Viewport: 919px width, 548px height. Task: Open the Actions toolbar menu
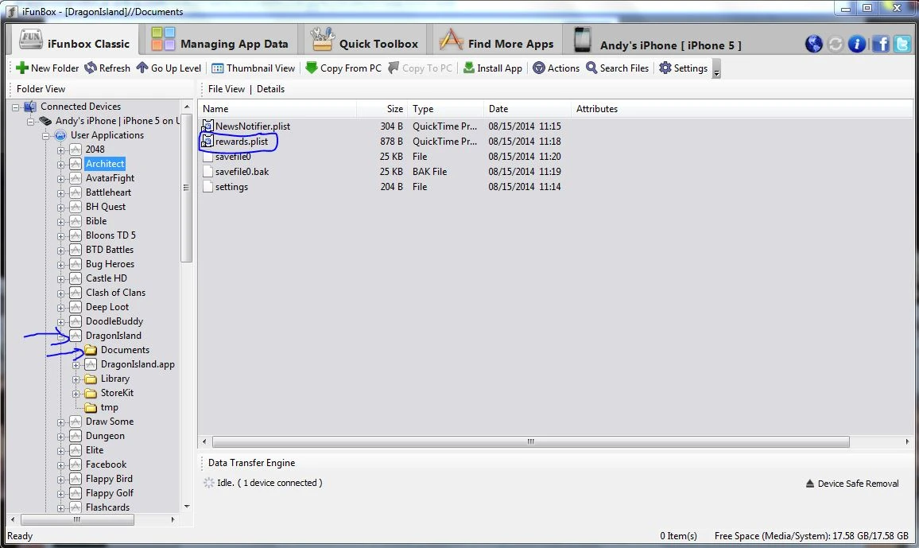(x=556, y=68)
